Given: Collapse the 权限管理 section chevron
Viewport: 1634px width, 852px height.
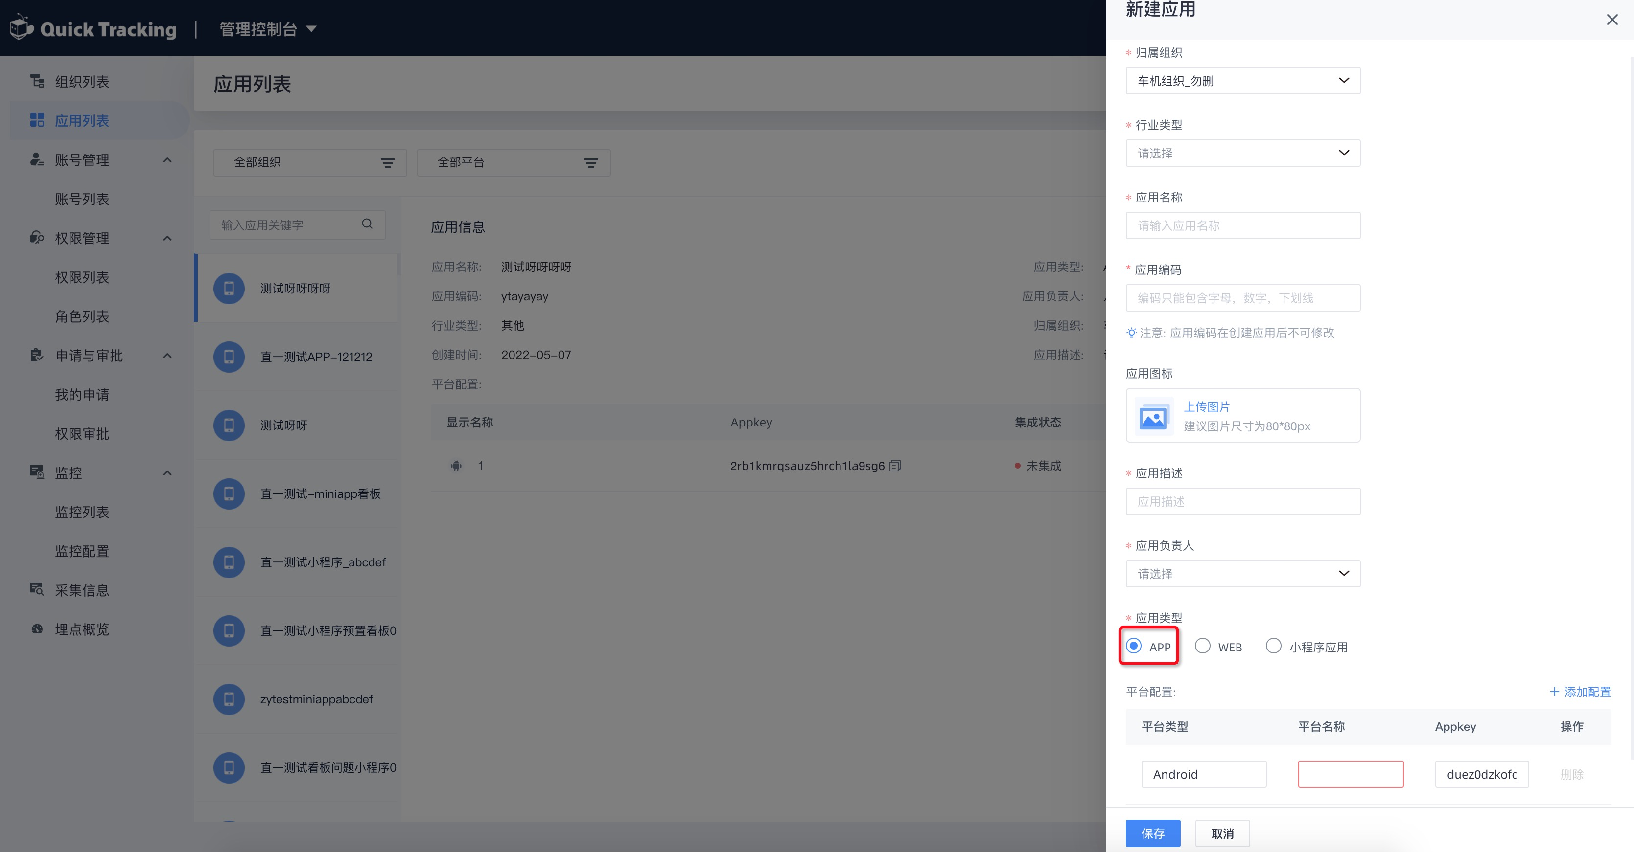Looking at the screenshot, I should tap(167, 238).
